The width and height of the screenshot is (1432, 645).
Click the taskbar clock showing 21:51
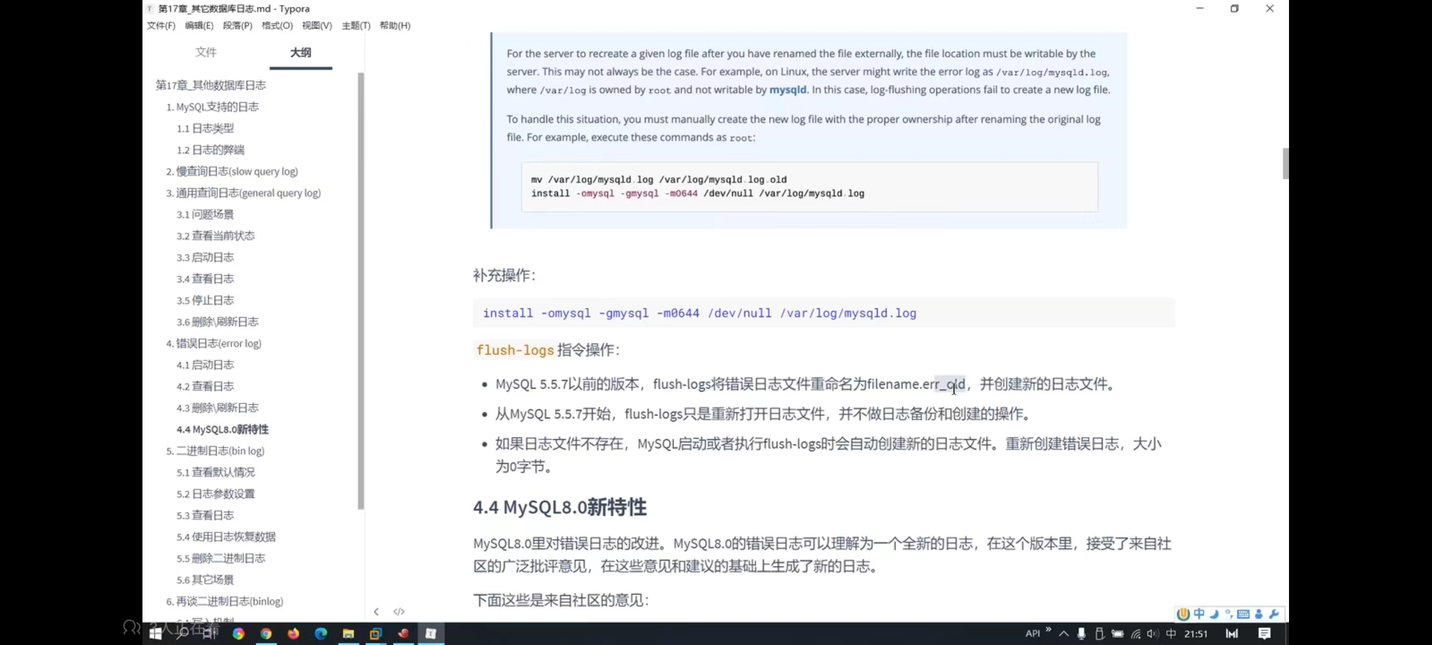1195,633
